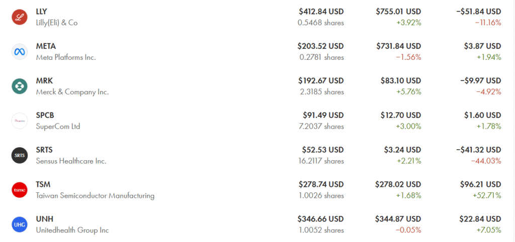
Task: Click the blue UHG logo icon
Action: (20, 224)
